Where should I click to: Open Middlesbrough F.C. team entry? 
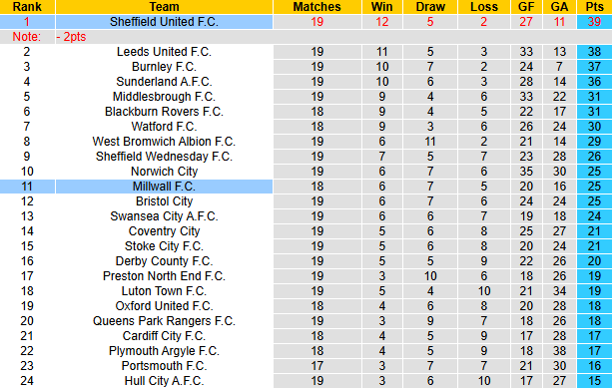point(164,97)
